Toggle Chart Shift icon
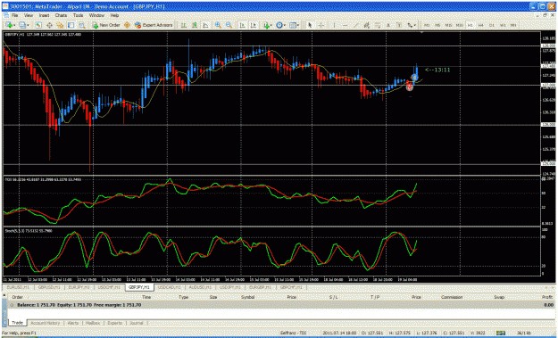The image size is (558, 338). click(253, 25)
